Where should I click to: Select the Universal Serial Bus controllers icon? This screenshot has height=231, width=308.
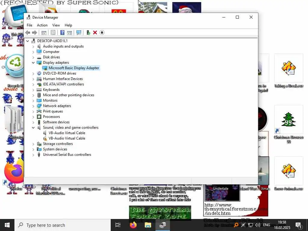(39, 155)
